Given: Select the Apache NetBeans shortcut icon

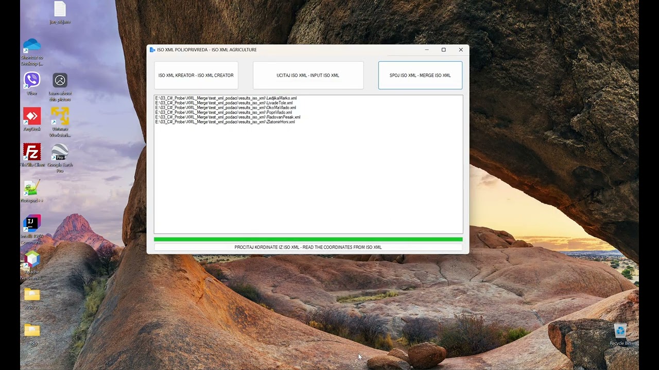Looking at the screenshot, I should click(32, 266).
